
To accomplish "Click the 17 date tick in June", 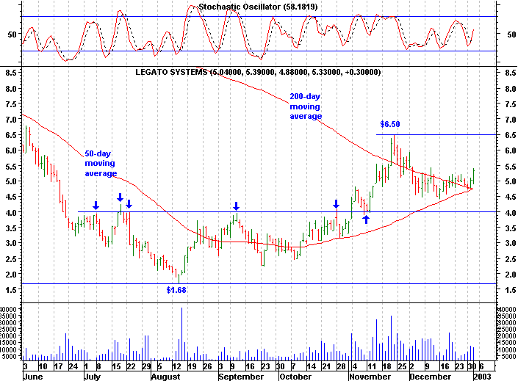I will pyautogui.click(x=58, y=366).
